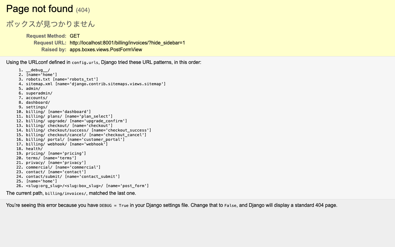Click the GET request method value
This screenshot has width=395, height=247.
point(75,36)
